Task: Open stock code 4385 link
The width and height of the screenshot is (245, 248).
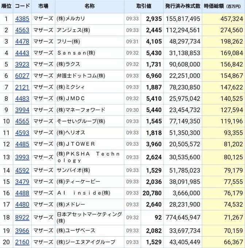Action: pos(22,19)
